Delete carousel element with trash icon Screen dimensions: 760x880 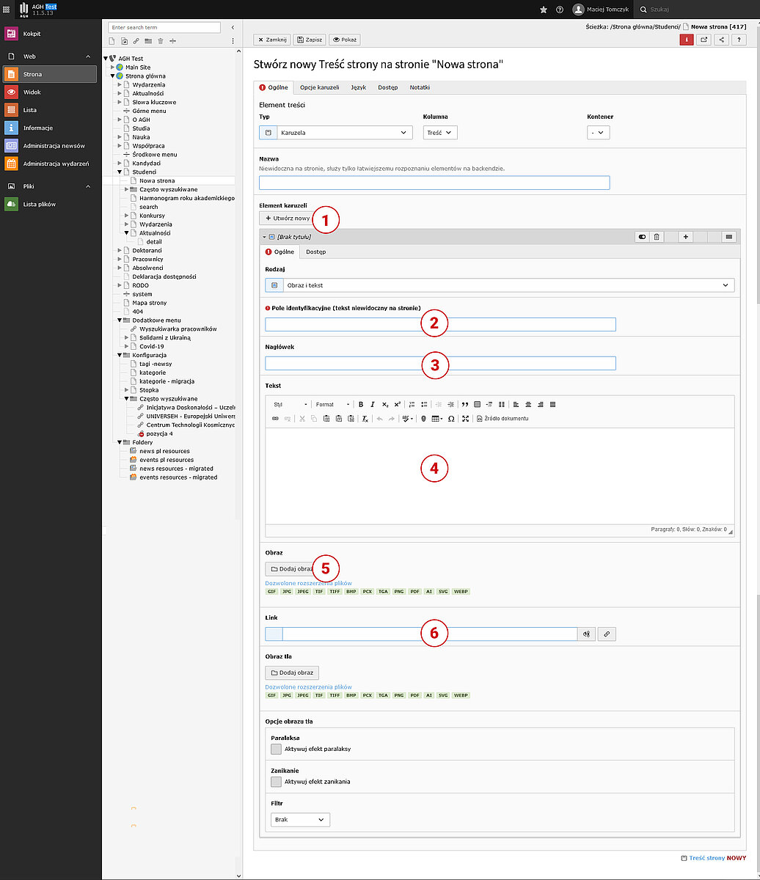657,237
